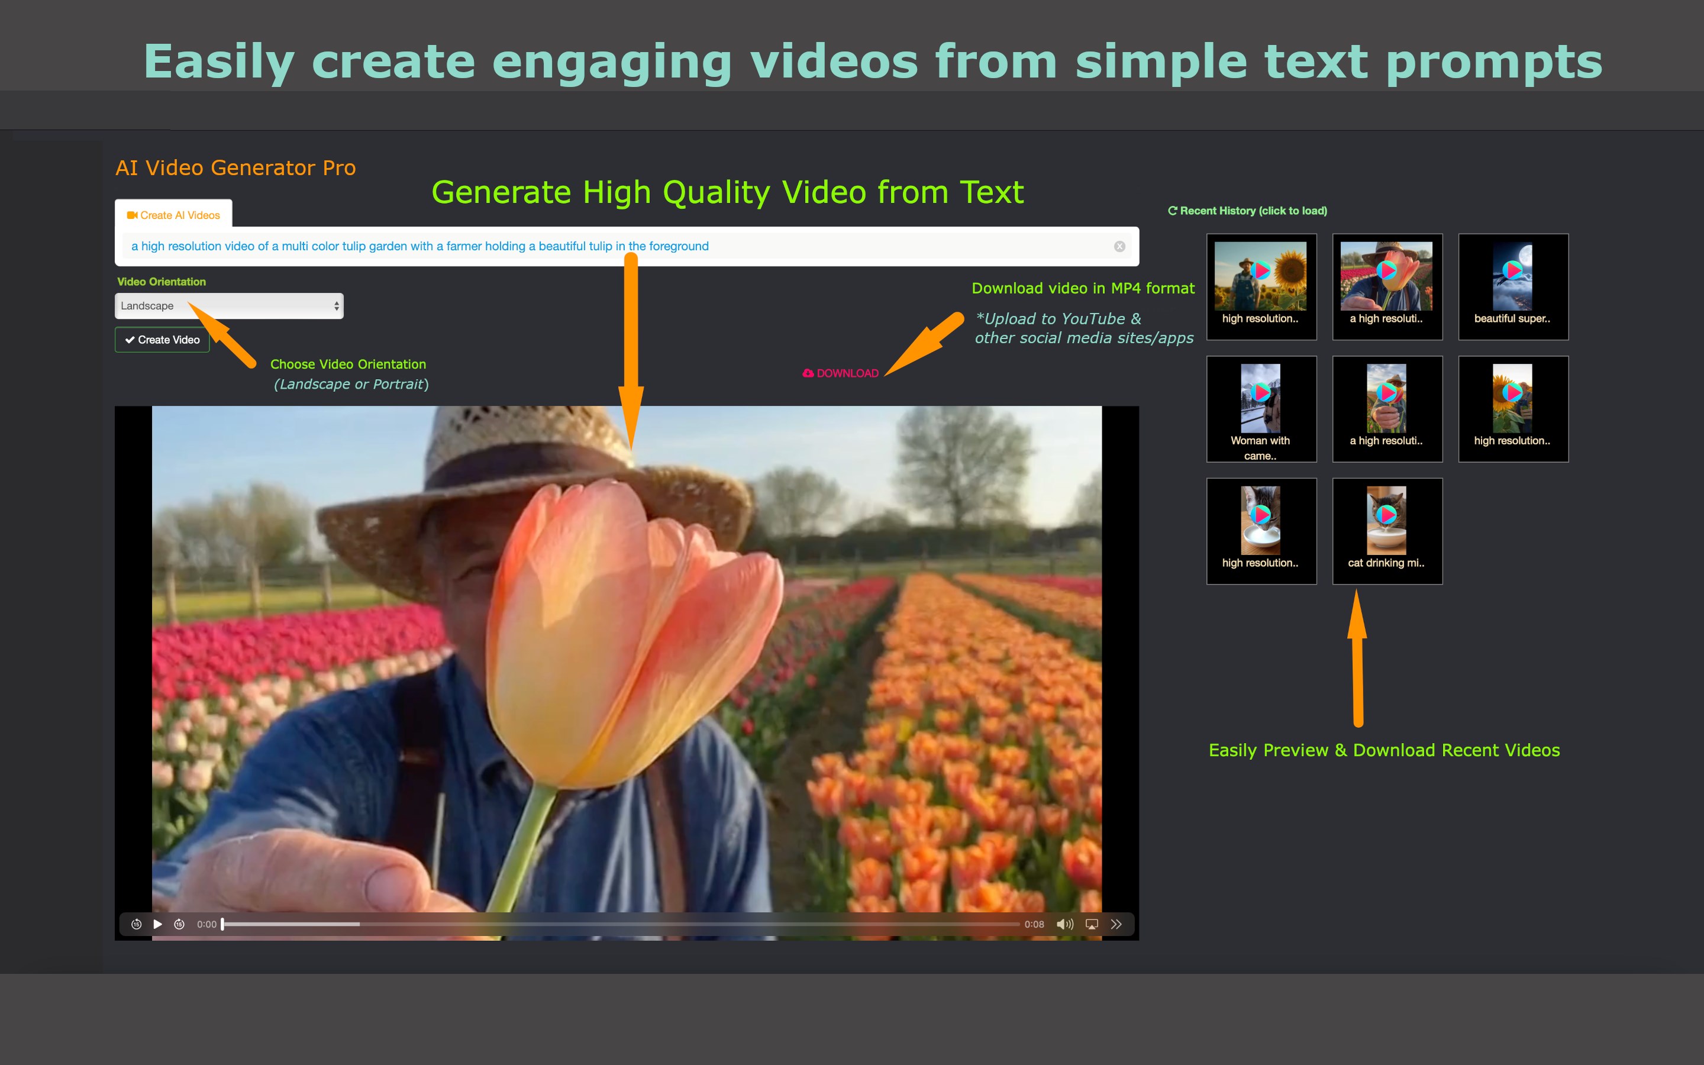The width and height of the screenshot is (1704, 1065).
Task: Play the tulip garden video
Action: coord(157,924)
